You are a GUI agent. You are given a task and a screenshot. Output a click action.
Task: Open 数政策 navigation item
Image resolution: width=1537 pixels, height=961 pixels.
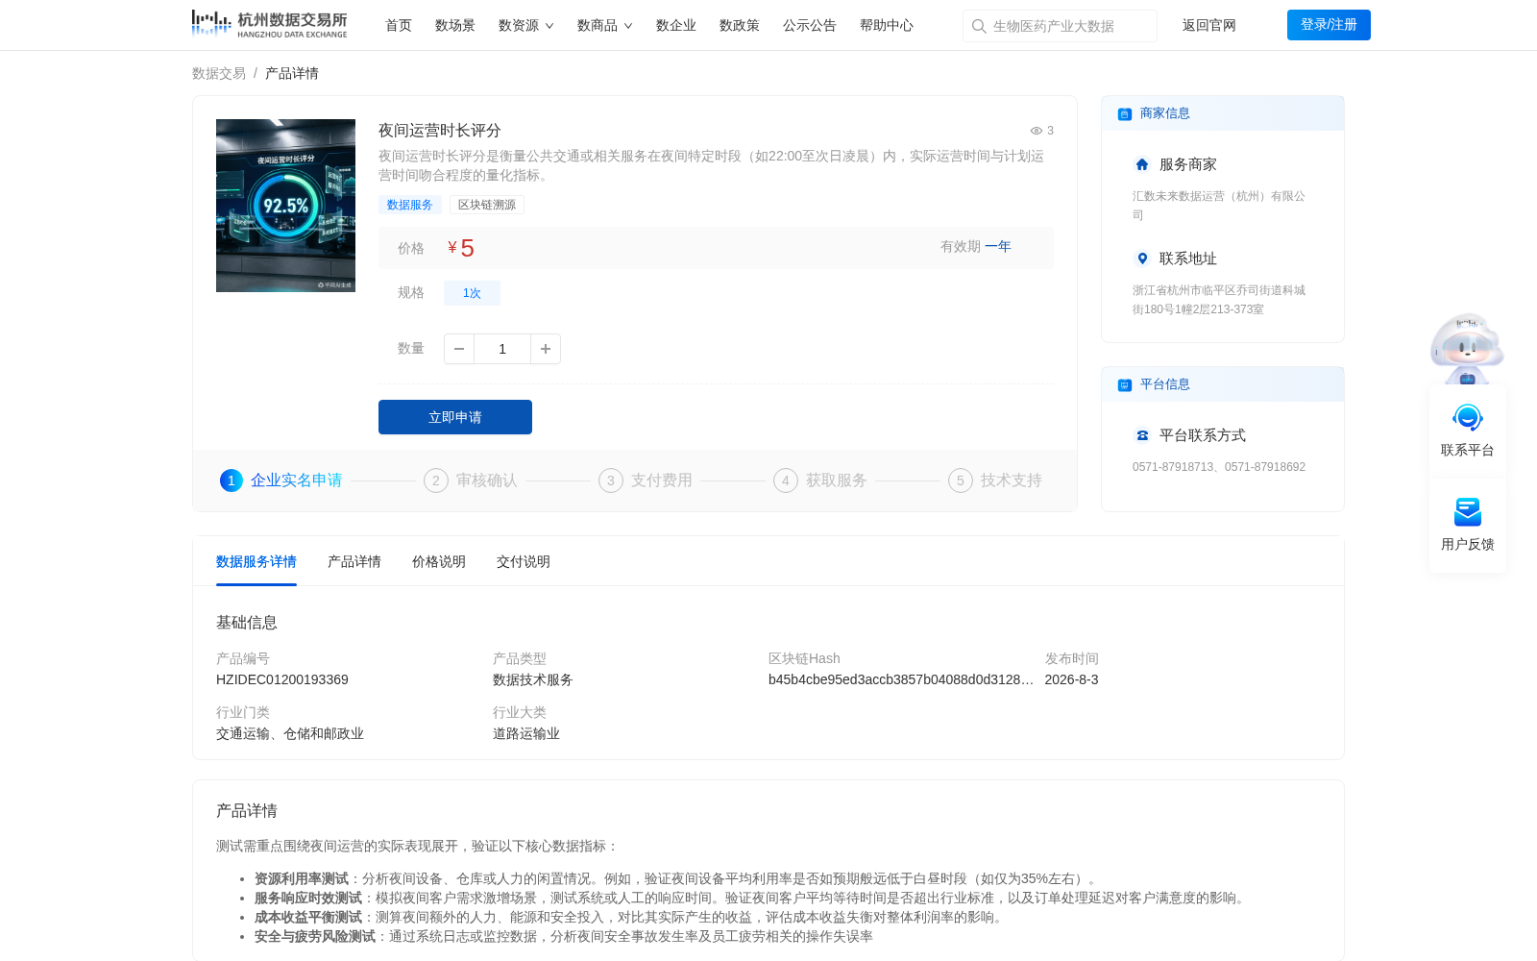[740, 25]
